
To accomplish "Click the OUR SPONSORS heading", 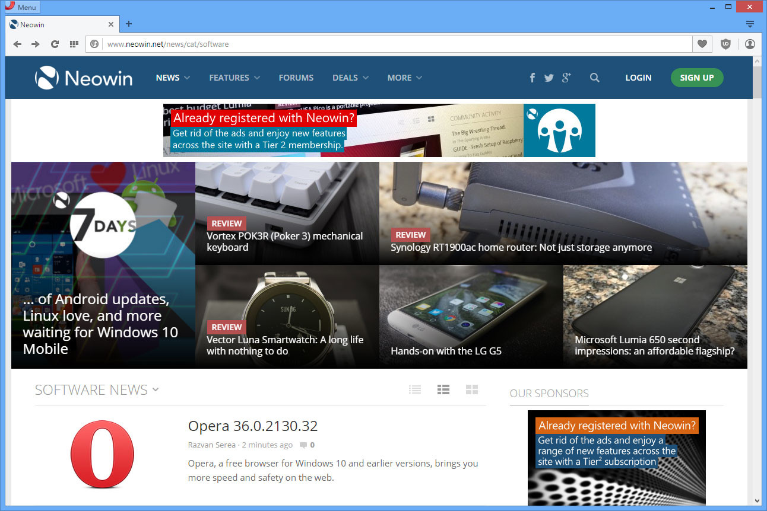I will point(549,393).
